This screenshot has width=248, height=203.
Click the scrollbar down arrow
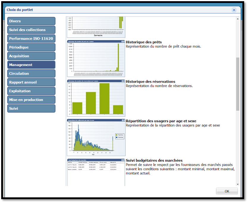(238, 184)
